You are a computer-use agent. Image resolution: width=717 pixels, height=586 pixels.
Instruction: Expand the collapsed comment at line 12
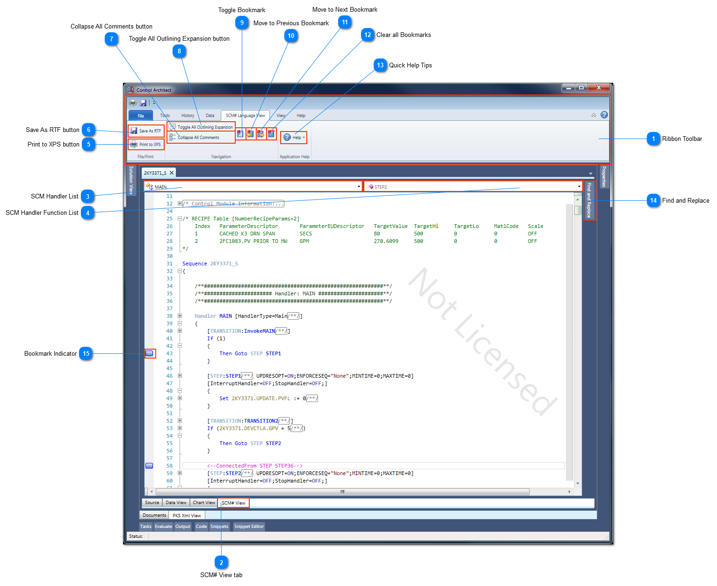pos(180,204)
